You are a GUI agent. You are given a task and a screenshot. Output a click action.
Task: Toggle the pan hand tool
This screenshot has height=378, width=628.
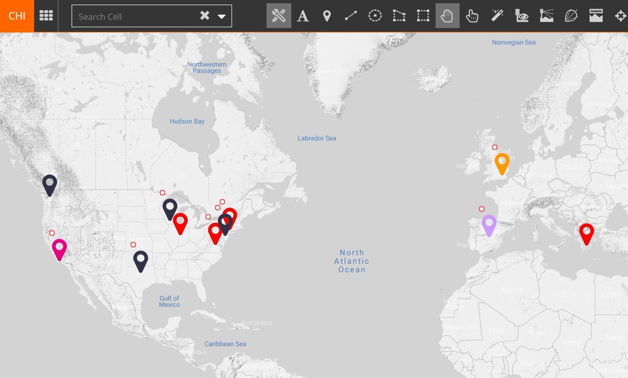coord(447,16)
